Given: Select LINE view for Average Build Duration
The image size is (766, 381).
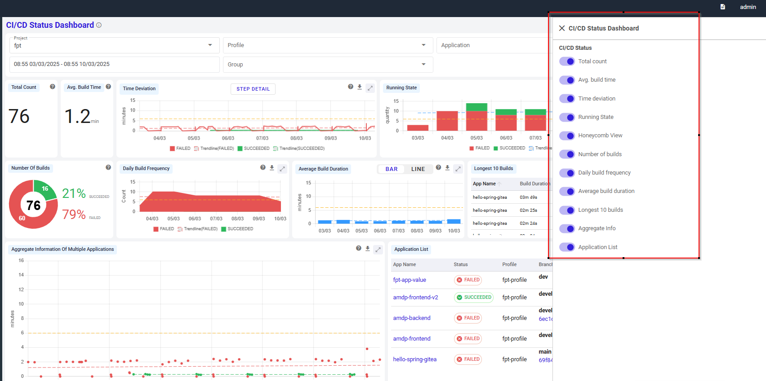Looking at the screenshot, I should tap(418, 169).
